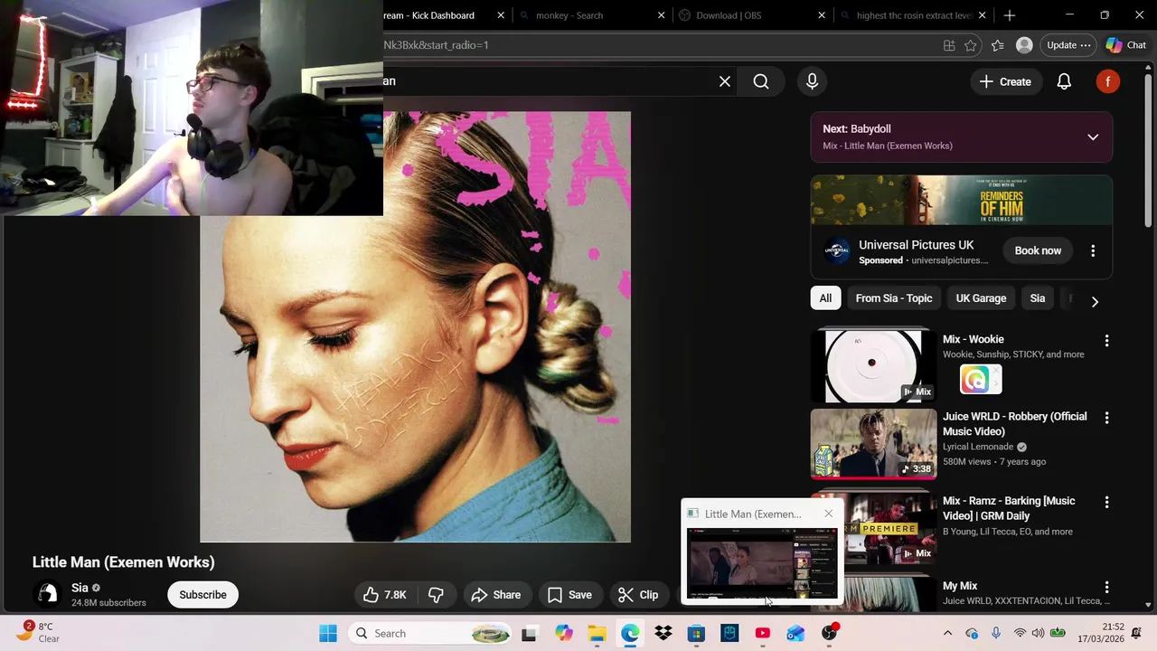1157x651 pixels.
Task: Open the Reminders of Him ad banner
Action: coord(961,200)
